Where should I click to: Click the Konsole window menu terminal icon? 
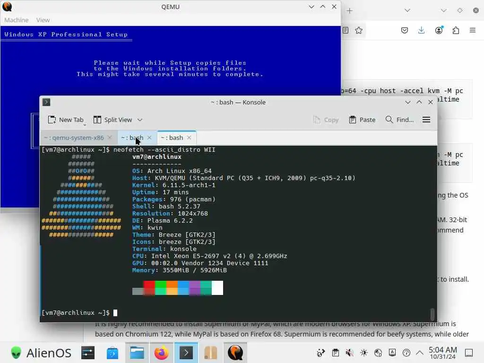pos(46,102)
